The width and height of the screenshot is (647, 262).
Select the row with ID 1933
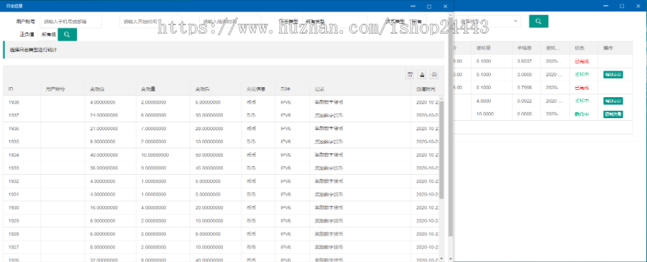[x=221, y=168]
